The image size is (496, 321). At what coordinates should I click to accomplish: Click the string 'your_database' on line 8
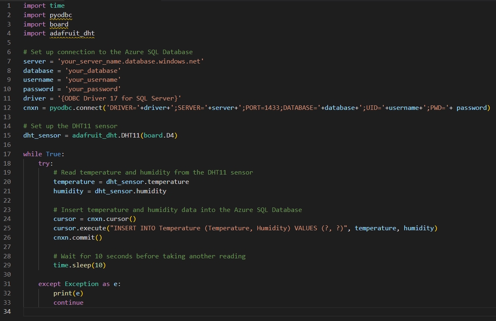tap(93, 71)
